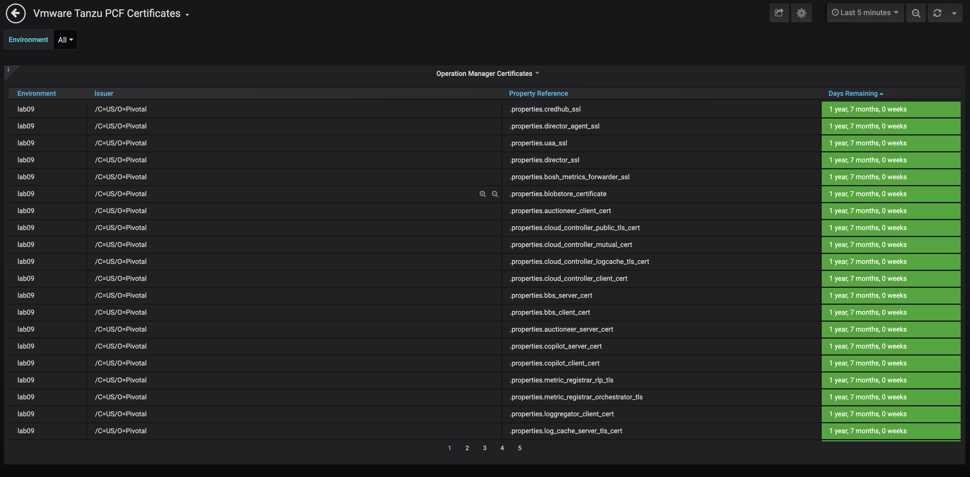Go back using the arrow circle icon
Viewport: 970px width, 477px height.
pyautogui.click(x=16, y=13)
